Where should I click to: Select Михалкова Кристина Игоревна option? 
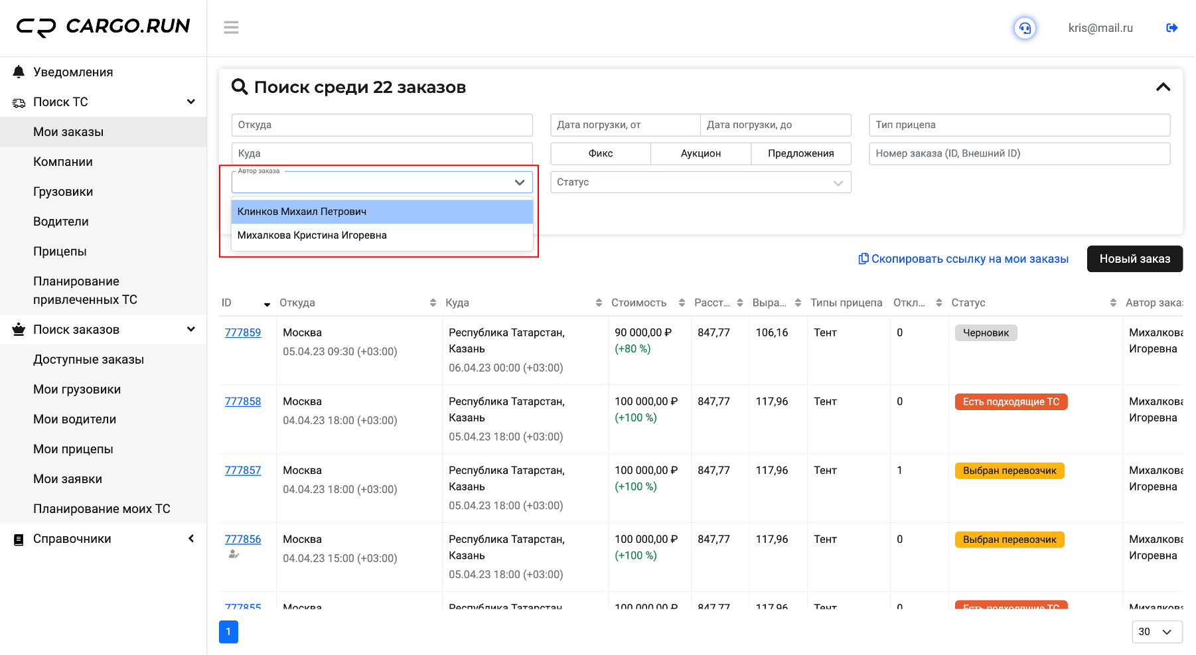pos(382,236)
